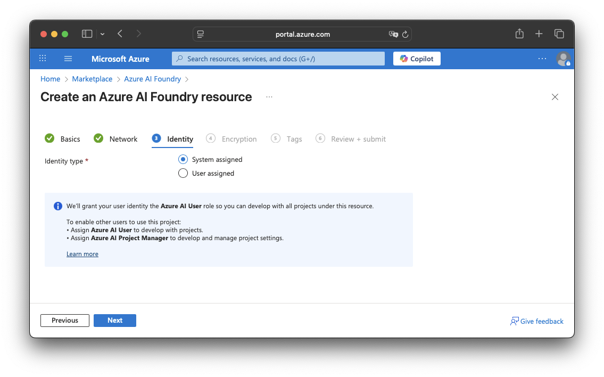Open a new browser tab
Image resolution: width=604 pixels, height=377 pixels.
(539, 34)
